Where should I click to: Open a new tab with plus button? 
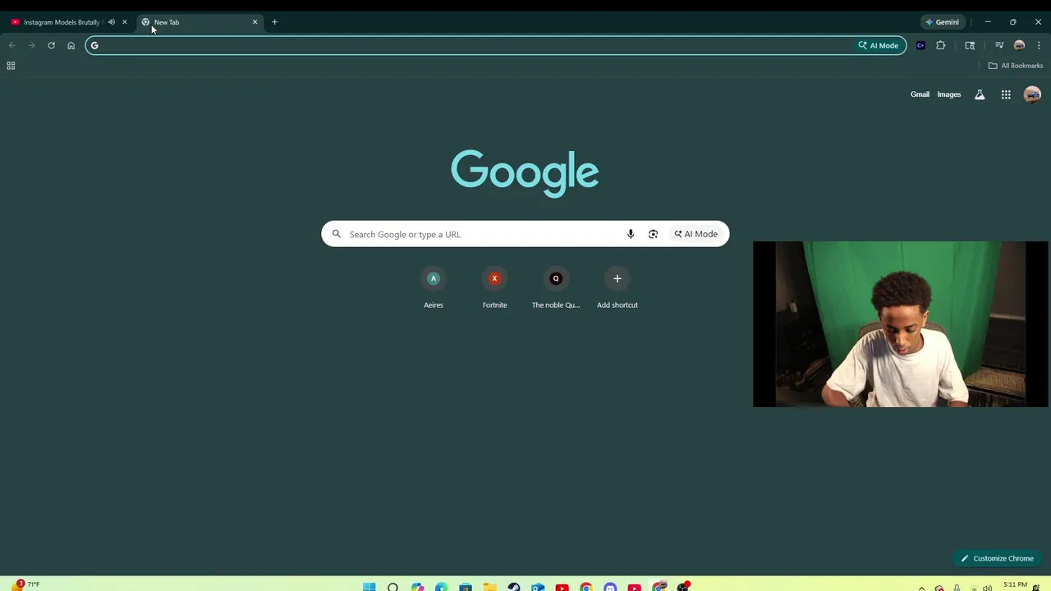click(274, 22)
